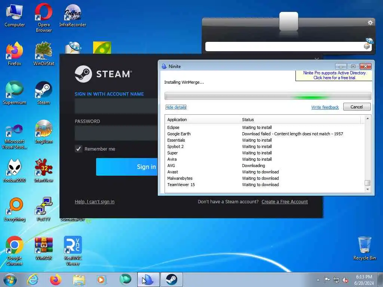Read 'Download failed - Content length' status
The image size is (383, 287).
point(292,134)
